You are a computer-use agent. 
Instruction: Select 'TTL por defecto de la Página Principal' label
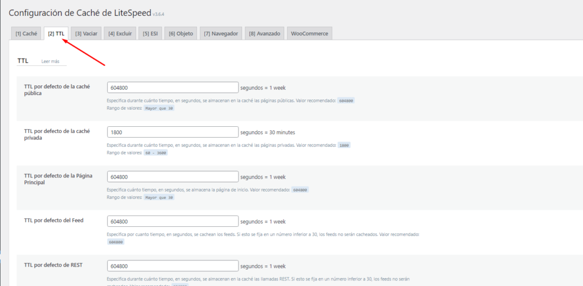pyautogui.click(x=58, y=179)
